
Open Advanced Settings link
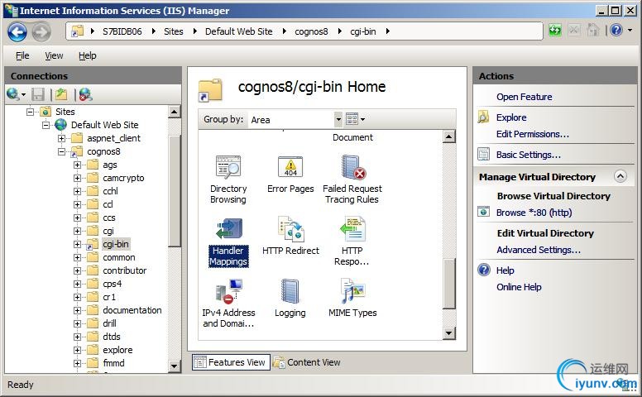click(539, 250)
